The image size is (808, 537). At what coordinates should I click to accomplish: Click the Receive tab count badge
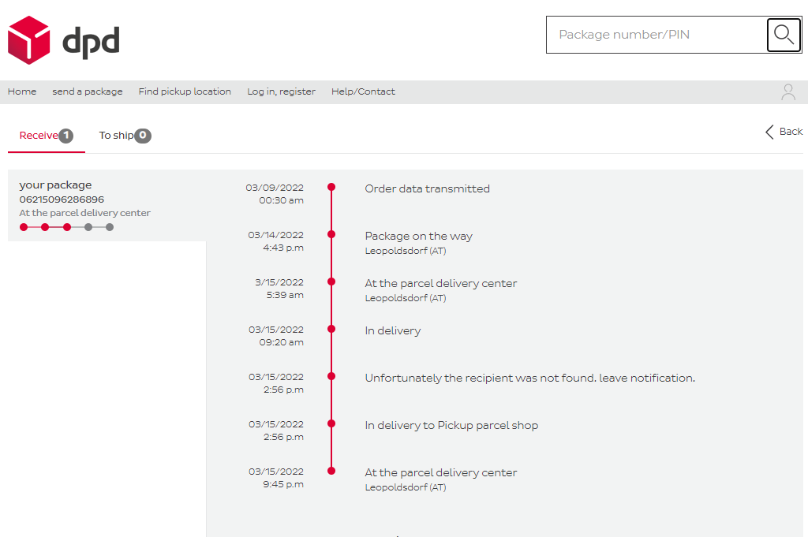66,136
